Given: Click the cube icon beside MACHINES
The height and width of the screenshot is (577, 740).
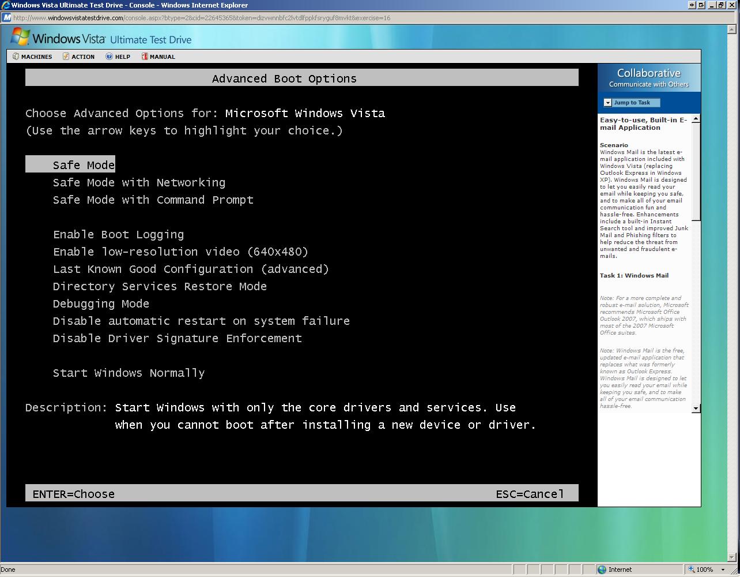Looking at the screenshot, I should coord(16,57).
